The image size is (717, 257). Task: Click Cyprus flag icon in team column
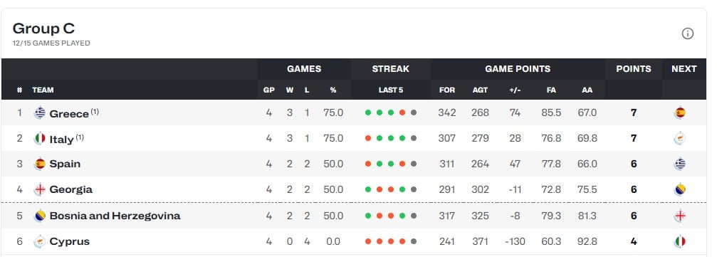click(40, 241)
